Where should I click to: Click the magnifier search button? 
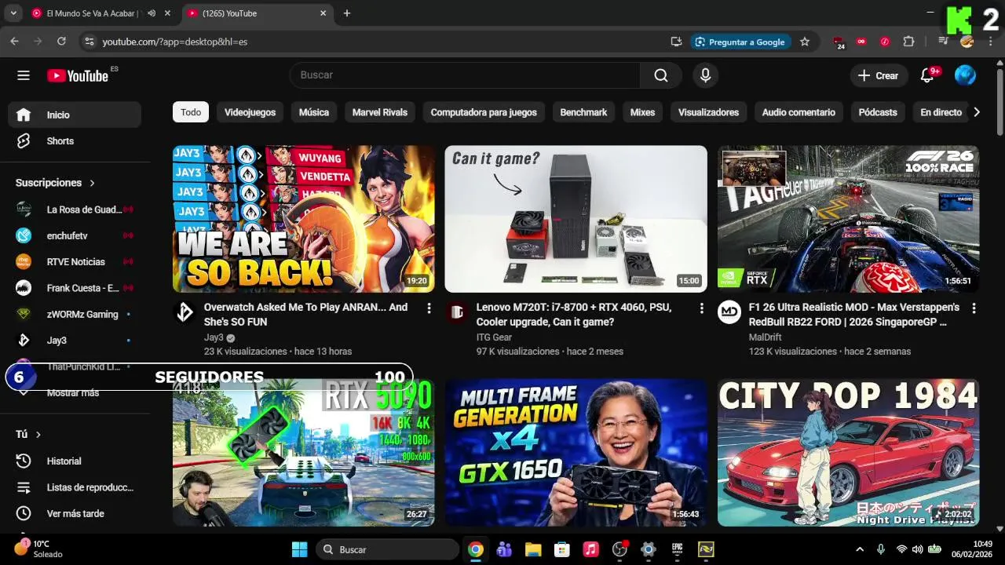(x=661, y=75)
